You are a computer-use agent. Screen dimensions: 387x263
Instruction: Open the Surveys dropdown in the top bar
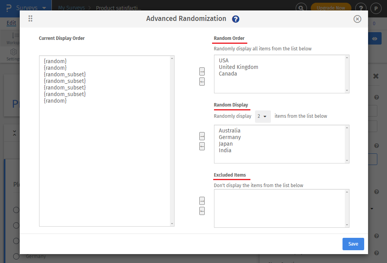coord(45,8)
